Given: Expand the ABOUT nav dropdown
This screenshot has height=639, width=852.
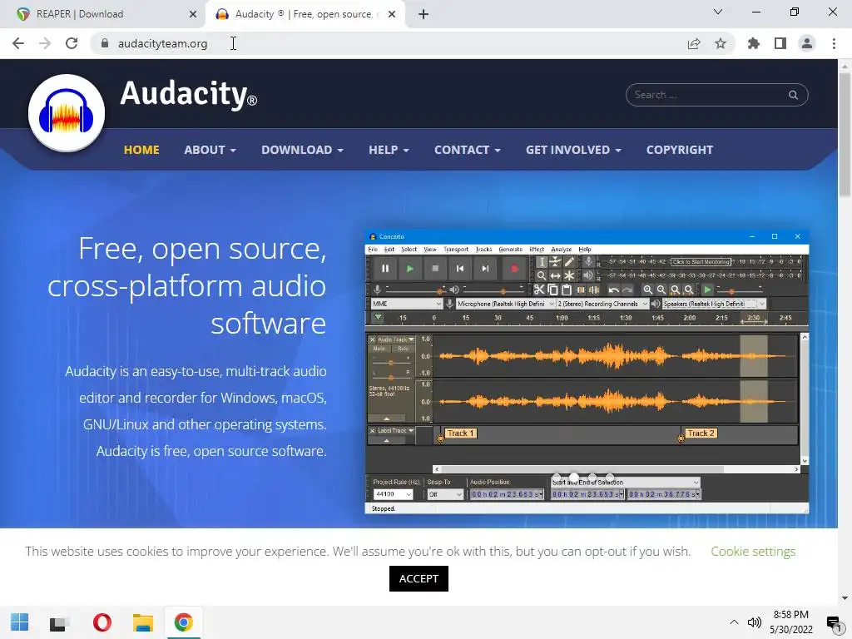Looking at the screenshot, I should pyautogui.click(x=210, y=150).
